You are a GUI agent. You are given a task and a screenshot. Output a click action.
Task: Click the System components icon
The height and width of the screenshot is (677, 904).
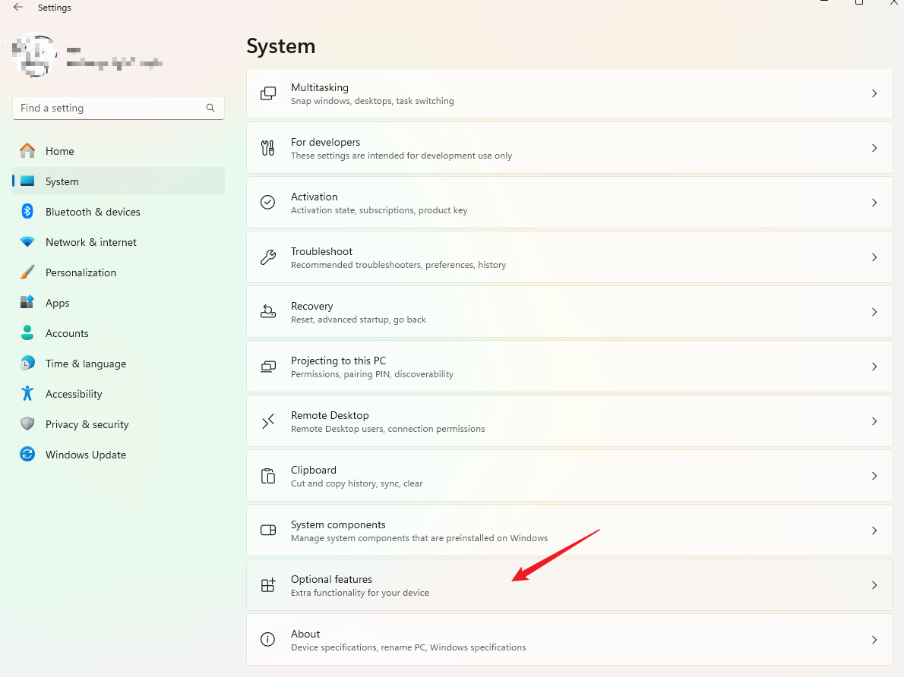(x=268, y=530)
